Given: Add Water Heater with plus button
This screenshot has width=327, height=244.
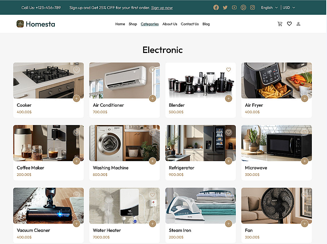Looking at the screenshot, I should point(153,224).
